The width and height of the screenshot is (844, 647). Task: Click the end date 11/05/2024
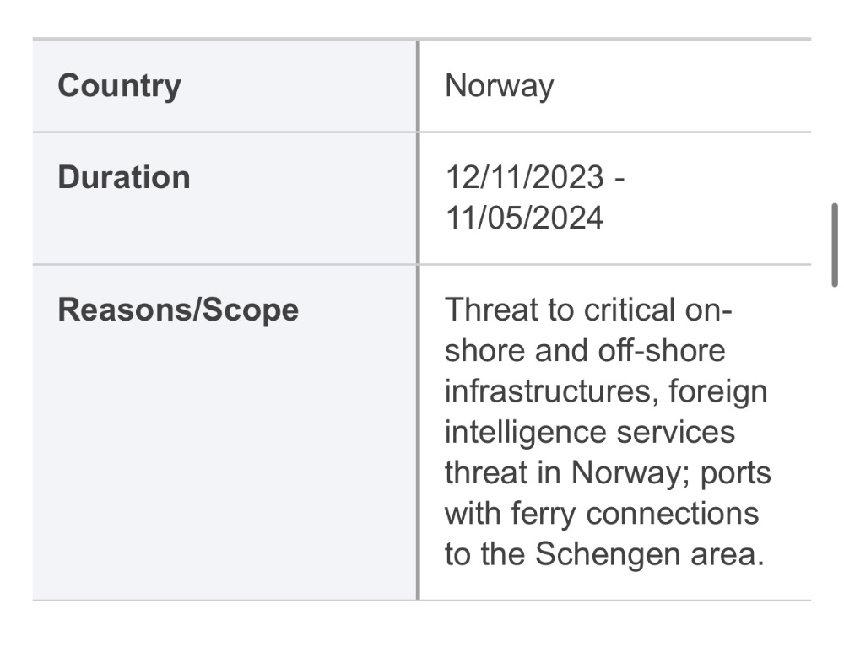pyautogui.click(x=524, y=218)
